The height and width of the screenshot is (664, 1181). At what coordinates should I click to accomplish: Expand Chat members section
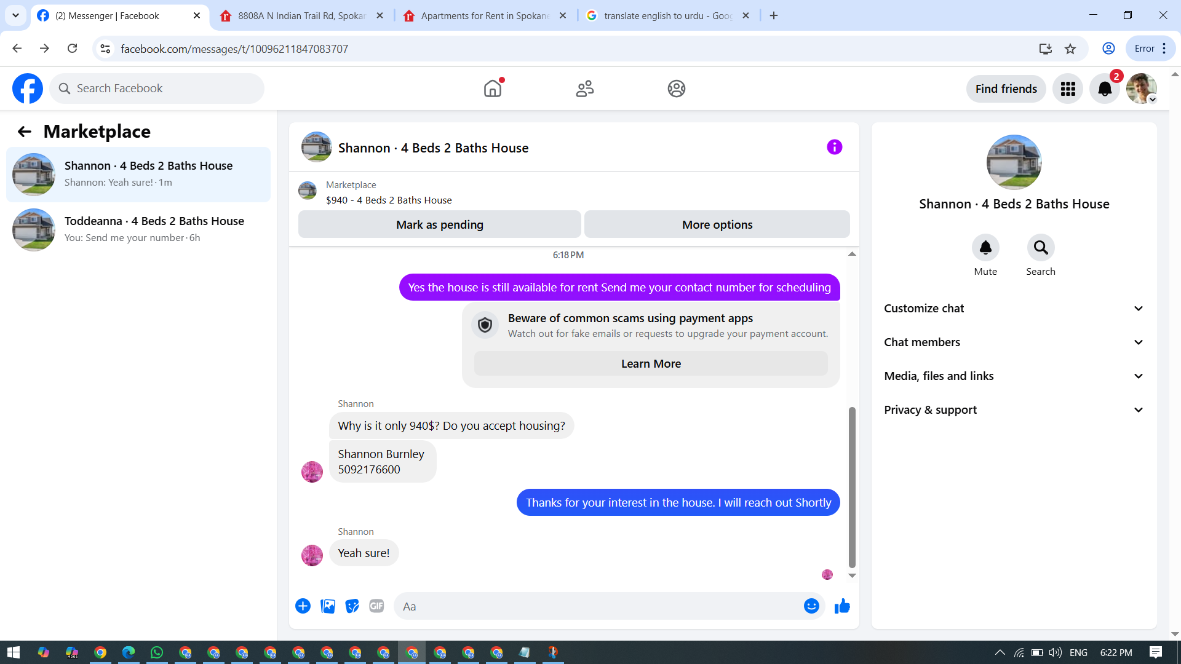[1014, 342]
